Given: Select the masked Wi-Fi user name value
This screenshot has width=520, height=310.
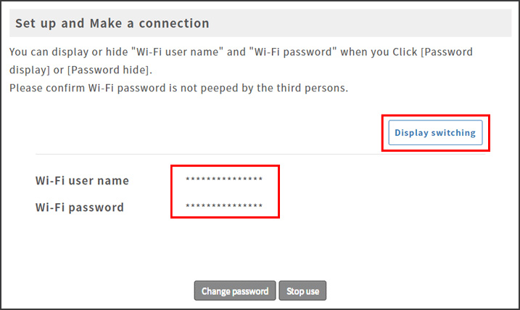Looking at the screenshot, I should pyautogui.click(x=224, y=180).
